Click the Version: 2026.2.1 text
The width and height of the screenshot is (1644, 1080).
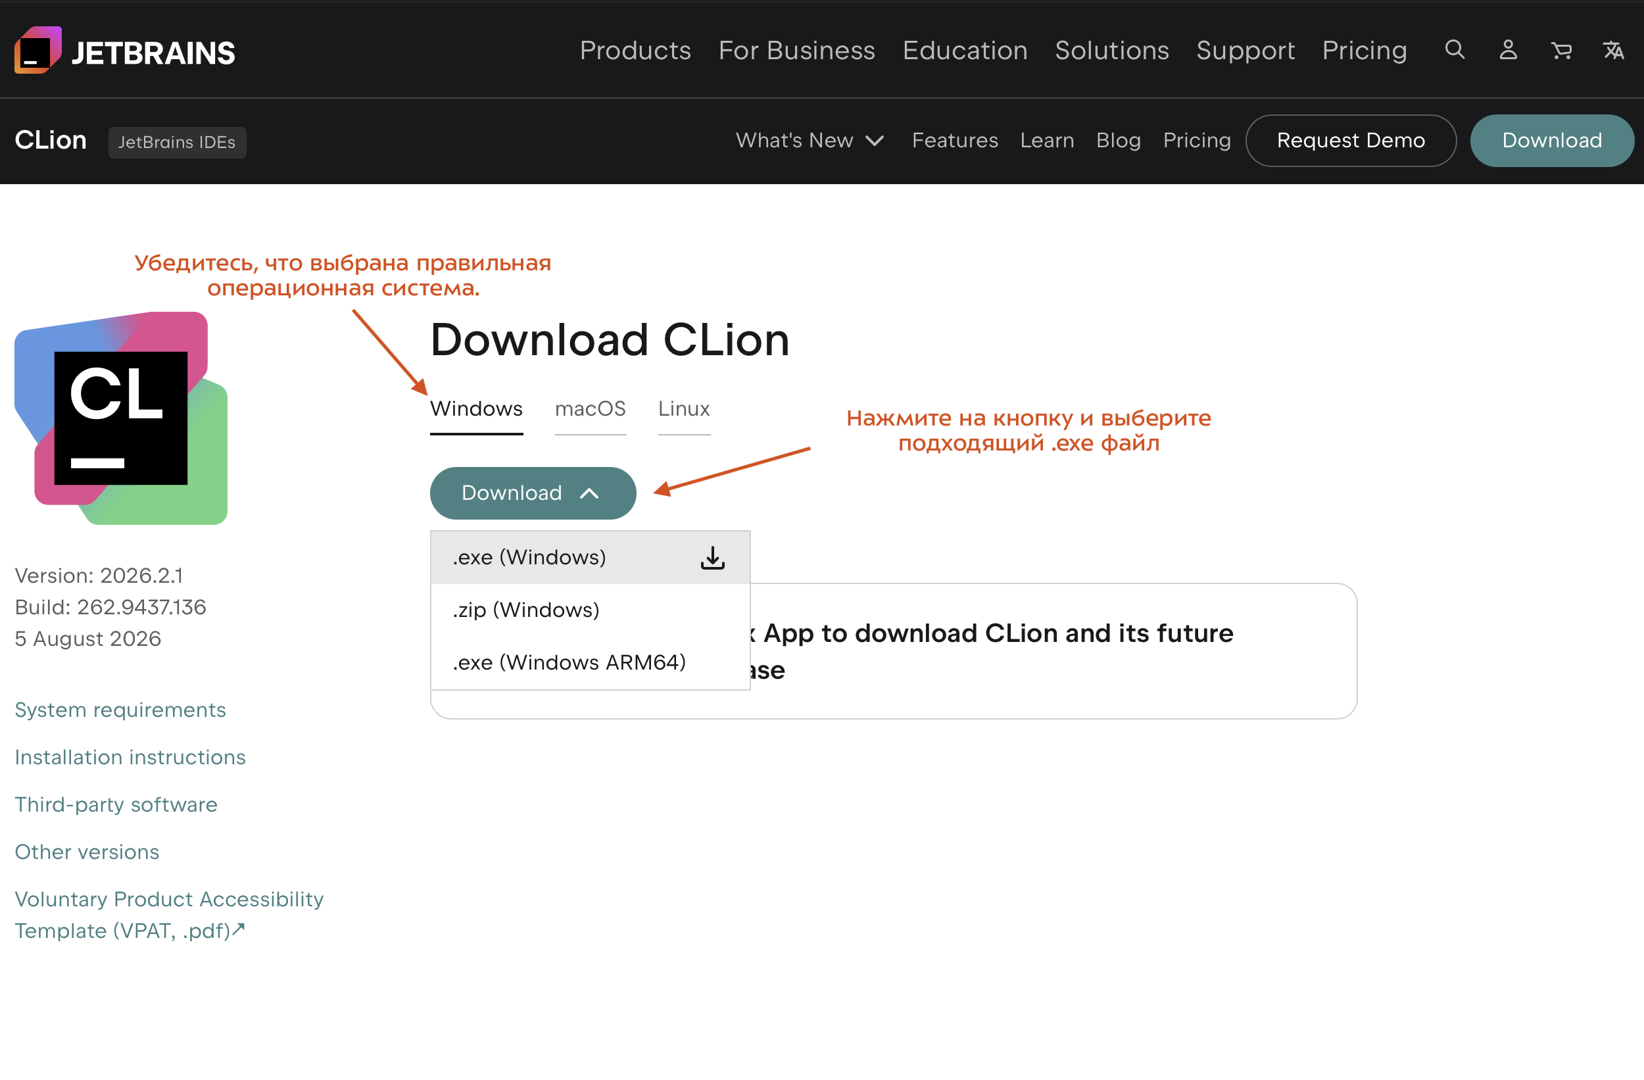tap(99, 576)
